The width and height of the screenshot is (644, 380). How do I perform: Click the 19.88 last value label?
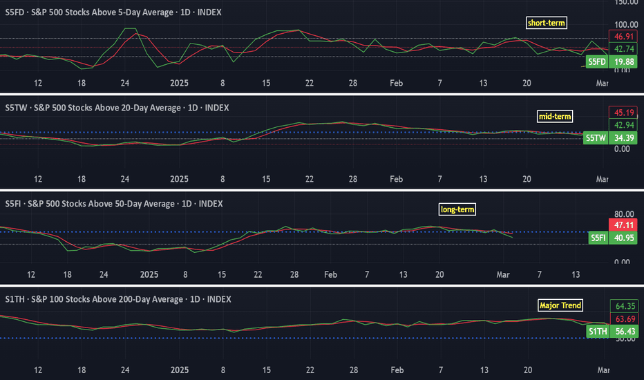click(623, 62)
